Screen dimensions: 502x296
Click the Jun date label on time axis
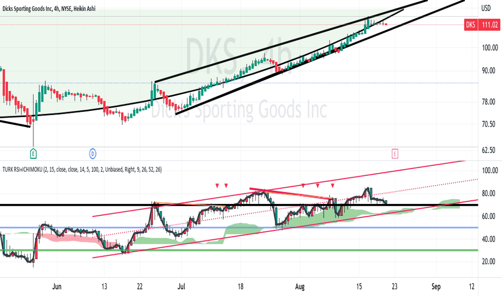[57, 286]
